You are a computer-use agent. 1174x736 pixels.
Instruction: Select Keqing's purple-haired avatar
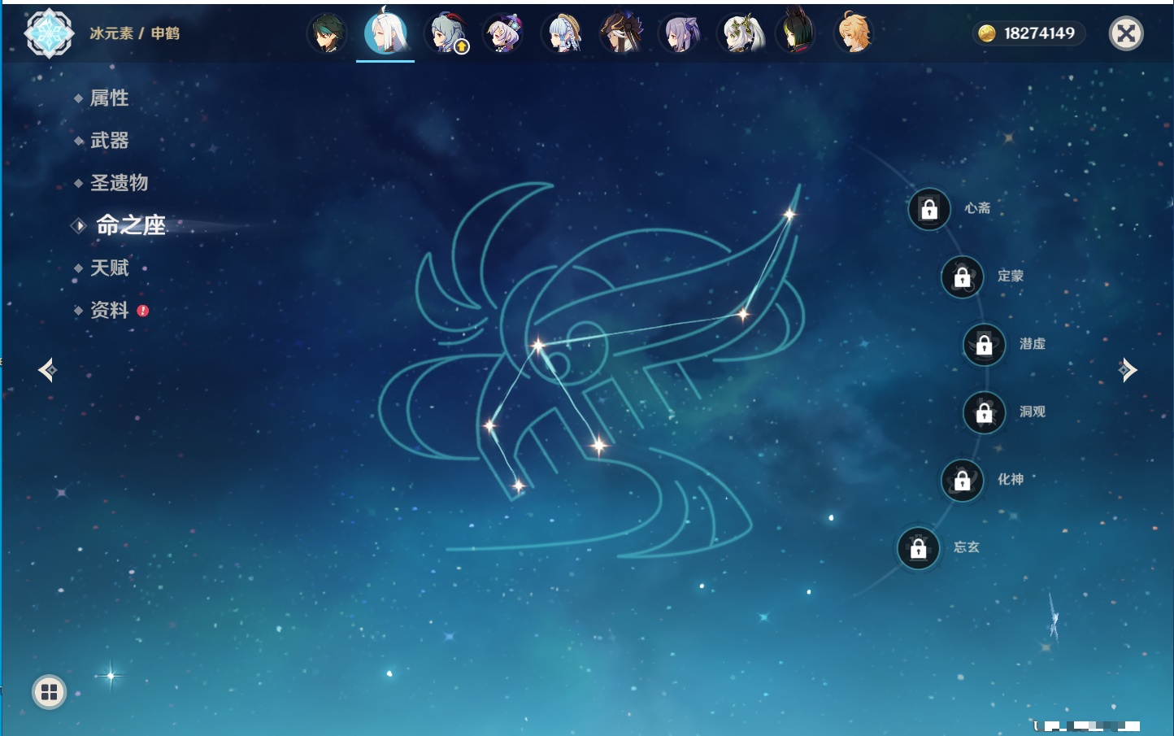680,33
